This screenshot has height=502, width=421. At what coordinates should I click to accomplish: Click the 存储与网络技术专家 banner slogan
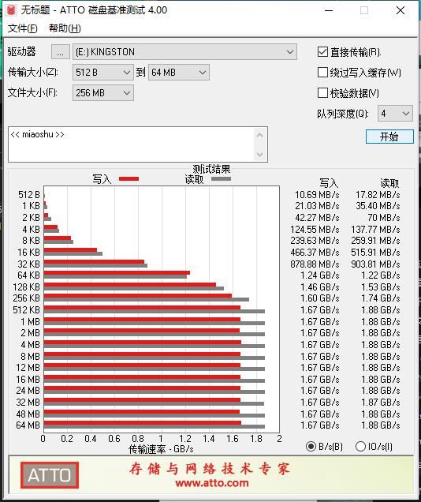point(210,469)
